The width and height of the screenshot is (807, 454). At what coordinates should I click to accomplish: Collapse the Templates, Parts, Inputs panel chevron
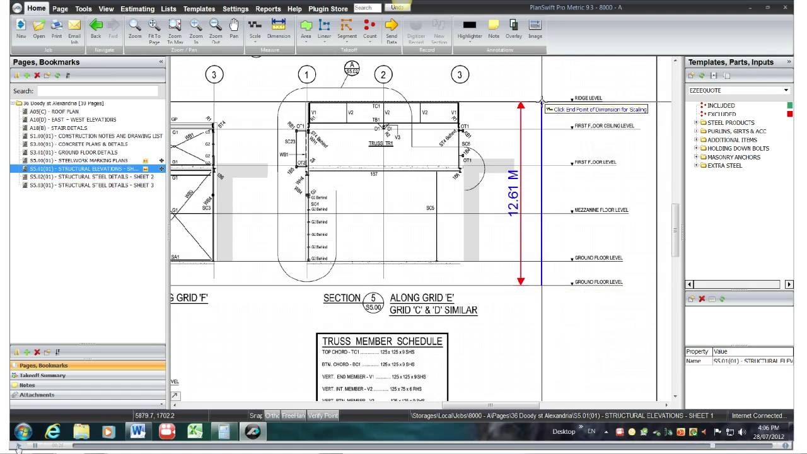coord(788,62)
